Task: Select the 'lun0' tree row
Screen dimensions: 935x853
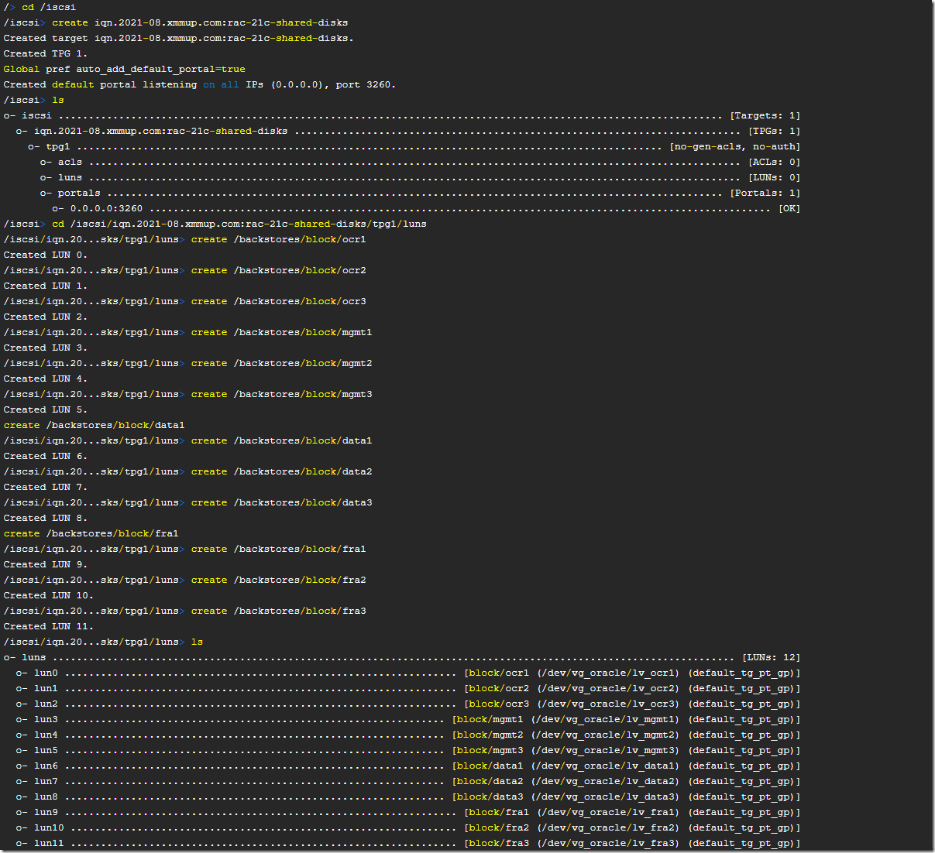Action: [407, 673]
